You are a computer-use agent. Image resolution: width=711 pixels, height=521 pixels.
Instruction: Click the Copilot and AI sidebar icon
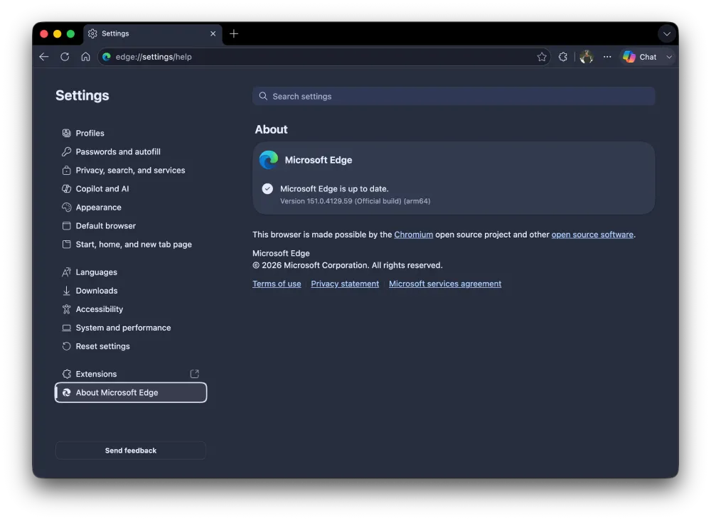click(x=66, y=188)
